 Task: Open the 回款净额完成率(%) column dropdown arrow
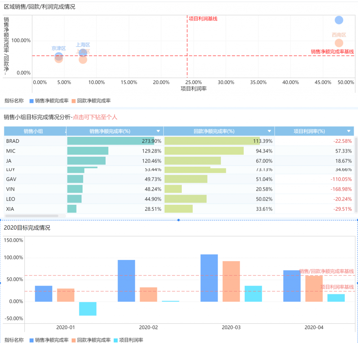[x=270, y=131]
